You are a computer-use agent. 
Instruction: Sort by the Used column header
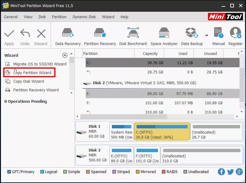(x=179, y=54)
